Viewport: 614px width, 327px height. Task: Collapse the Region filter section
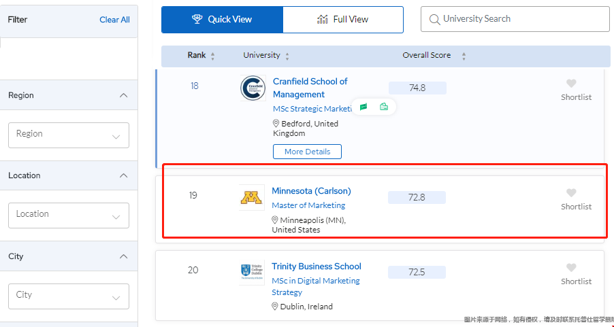tap(123, 95)
